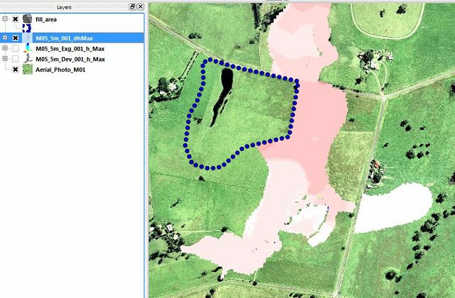Collapse the fill_area layer tree

coord(6,19)
